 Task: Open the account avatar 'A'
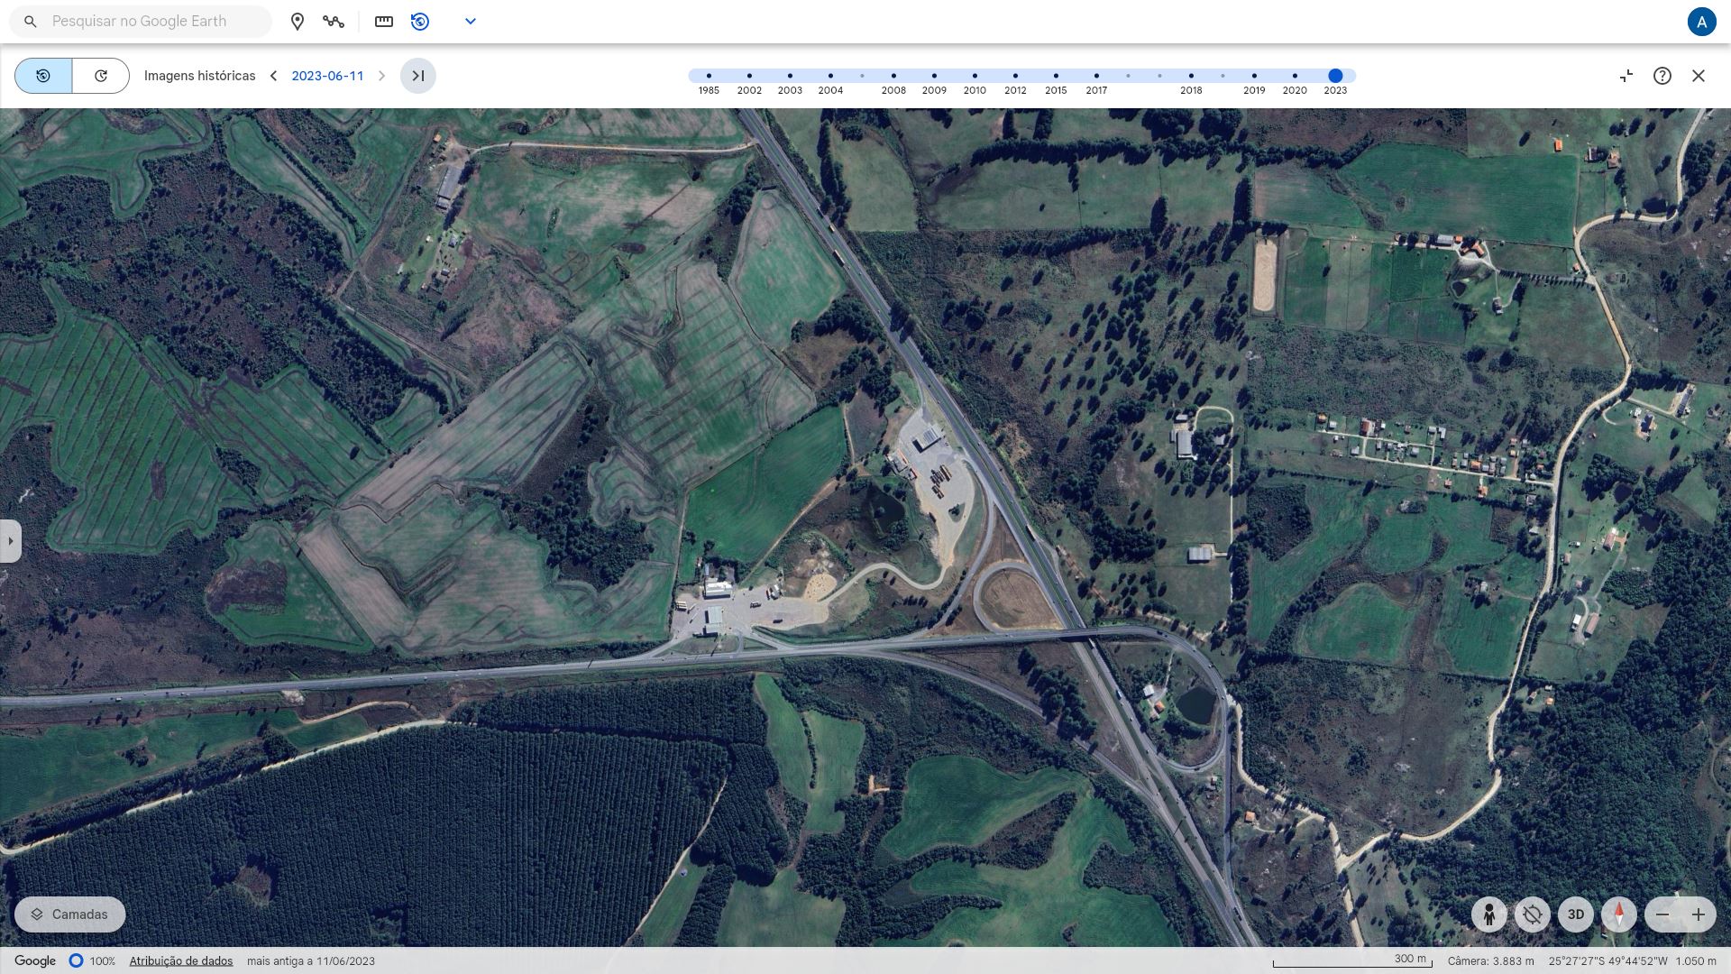[x=1701, y=22]
